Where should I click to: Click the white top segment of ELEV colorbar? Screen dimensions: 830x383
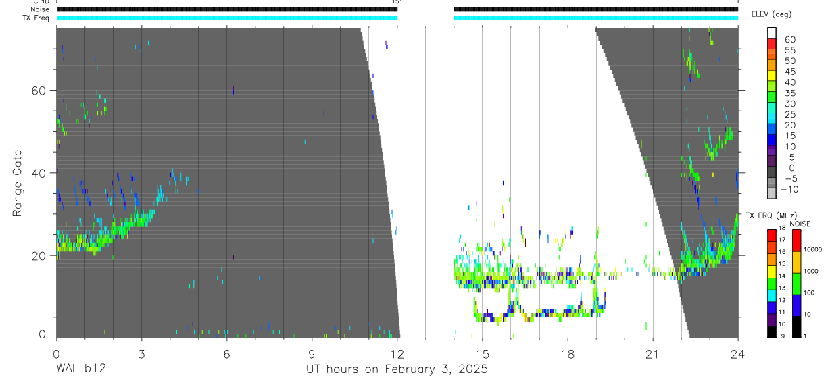coord(772,32)
